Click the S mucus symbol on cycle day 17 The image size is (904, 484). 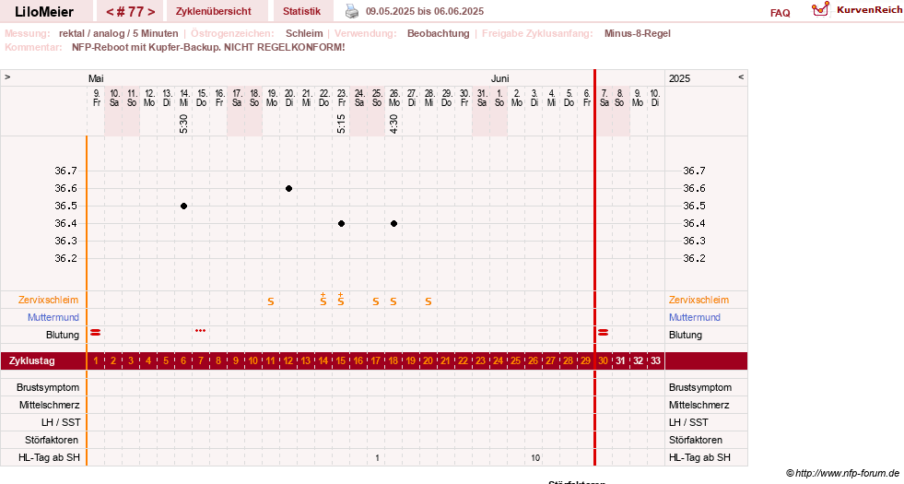tap(376, 301)
